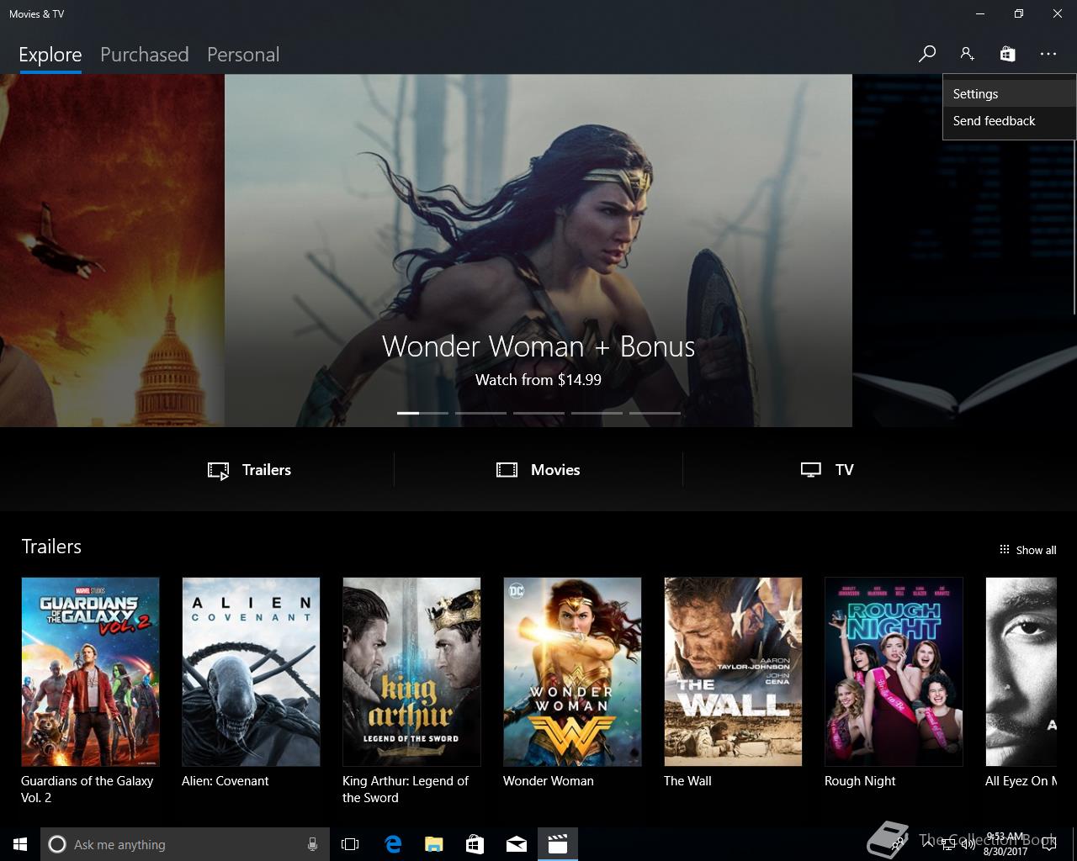Open the Movies category button
The width and height of the screenshot is (1077, 861).
(x=538, y=470)
